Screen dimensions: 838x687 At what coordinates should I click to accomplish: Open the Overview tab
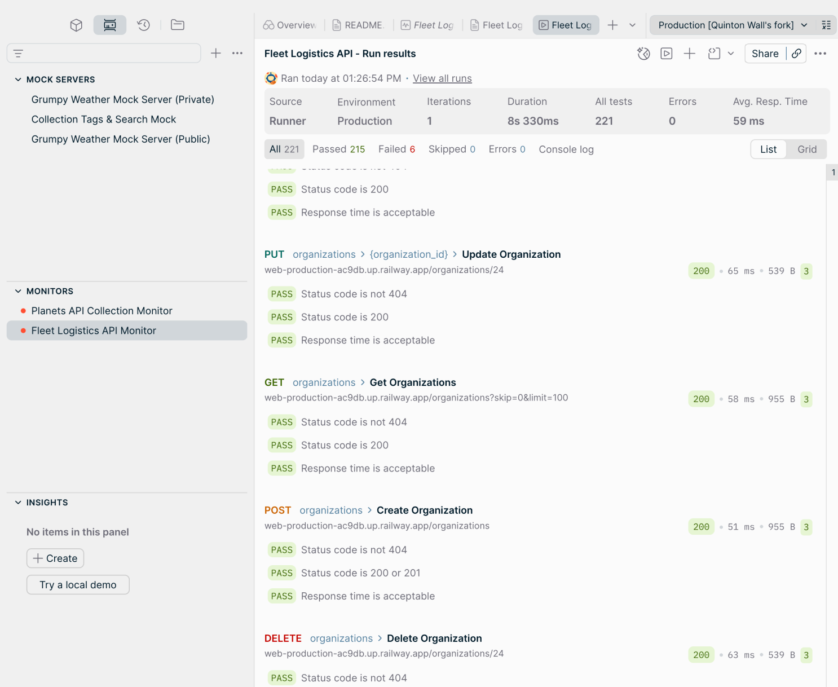[x=289, y=25]
